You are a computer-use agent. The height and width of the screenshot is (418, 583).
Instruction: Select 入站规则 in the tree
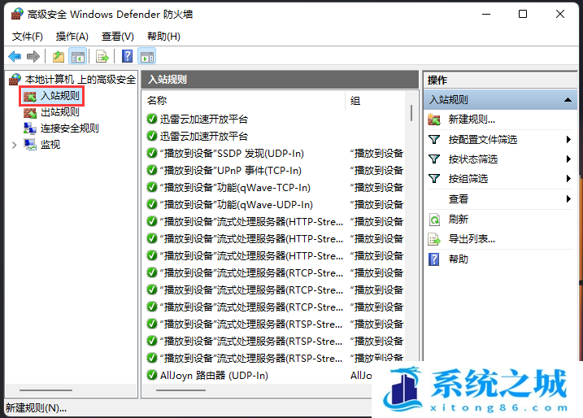coord(60,96)
